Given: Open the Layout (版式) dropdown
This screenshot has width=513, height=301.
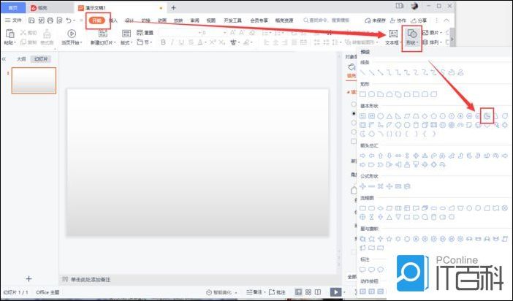Looking at the screenshot, I should (126, 37).
